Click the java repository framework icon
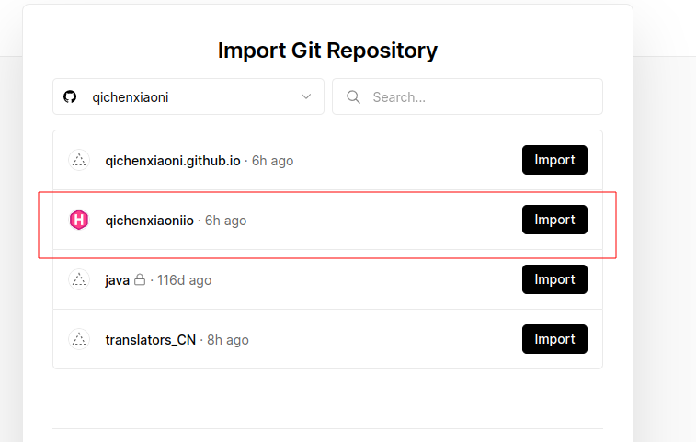Screen dimensions: 696x442 [79, 280]
